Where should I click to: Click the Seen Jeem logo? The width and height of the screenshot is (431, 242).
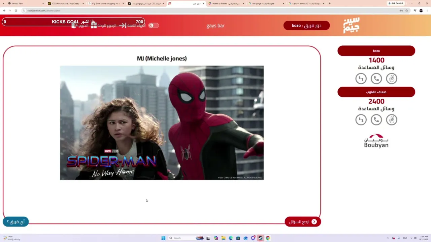pos(351,26)
